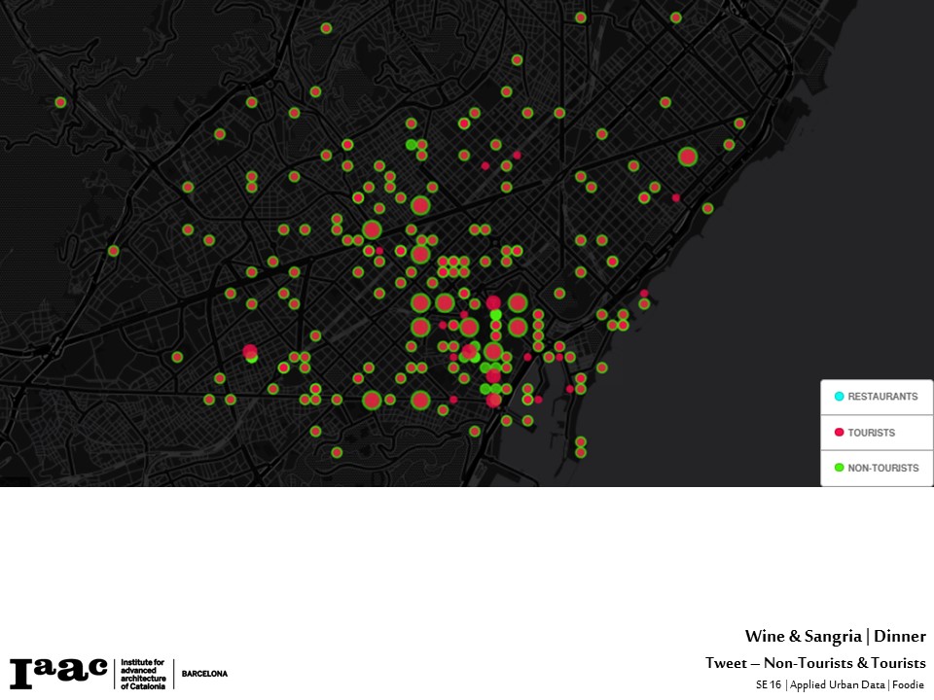Click the solid green marker near the map's top center
Screen dimensions: 934x700
pos(411,145)
